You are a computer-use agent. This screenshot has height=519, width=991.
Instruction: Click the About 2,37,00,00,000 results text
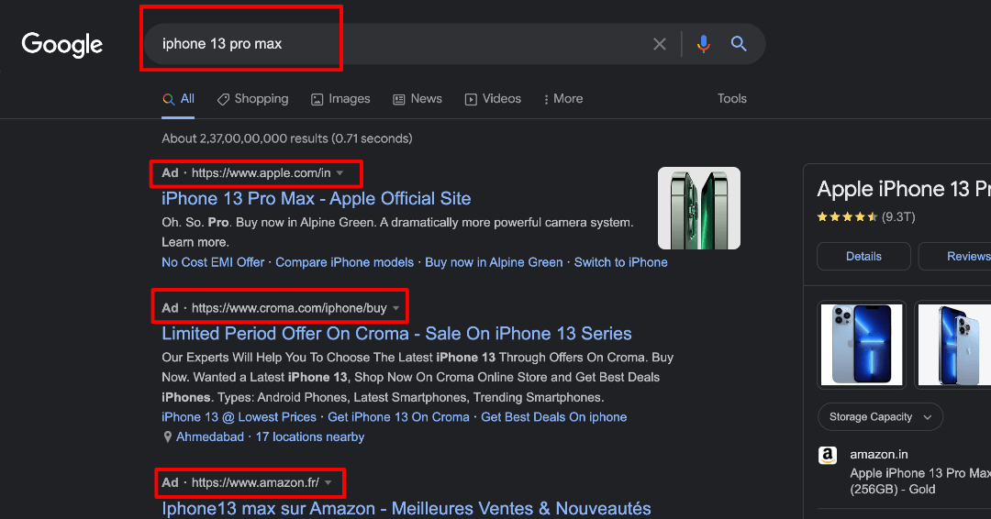(x=287, y=138)
